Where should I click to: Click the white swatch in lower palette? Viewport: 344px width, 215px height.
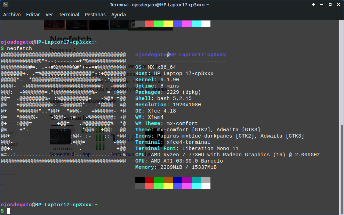(206, 186)
